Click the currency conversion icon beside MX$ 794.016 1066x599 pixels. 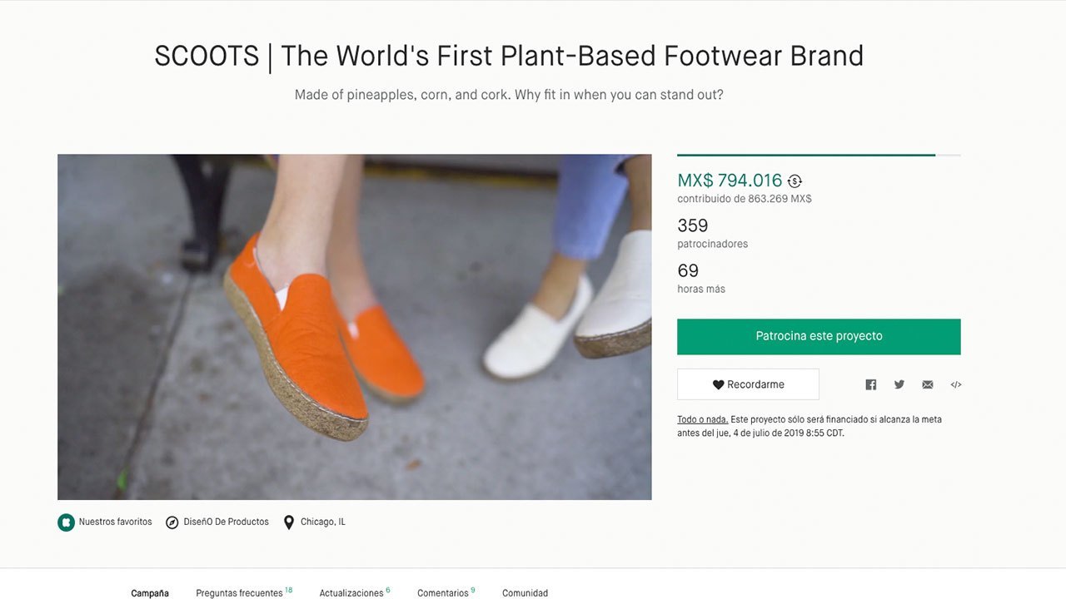tap(795, 181)
